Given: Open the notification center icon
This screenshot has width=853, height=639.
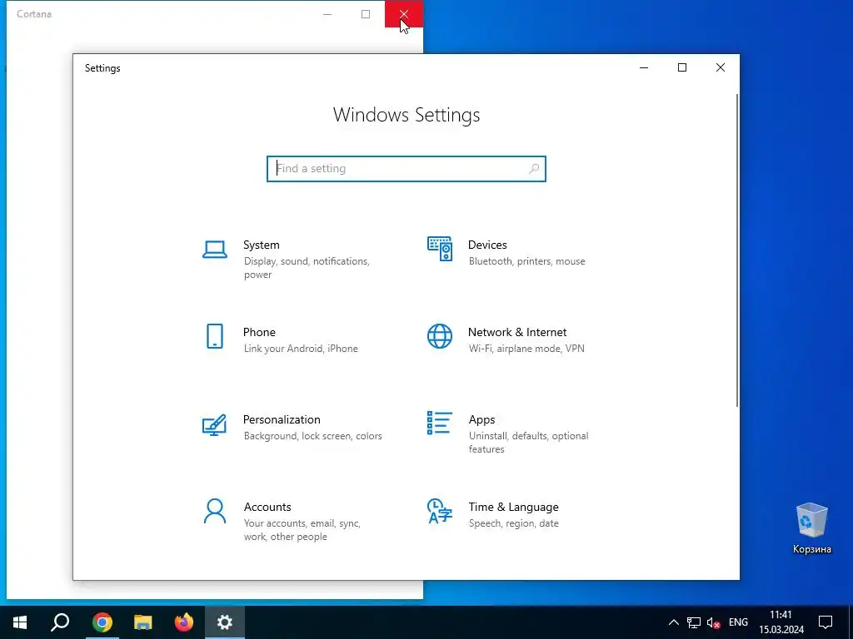Looking at the screenshot, I should (x=826, y=622).
